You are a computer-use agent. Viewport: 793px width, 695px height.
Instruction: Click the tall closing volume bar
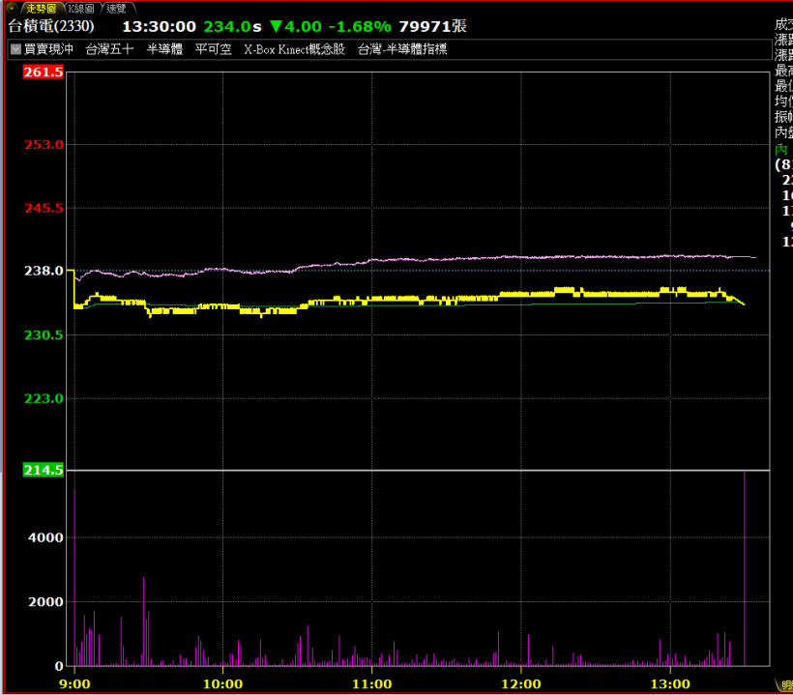745,570
